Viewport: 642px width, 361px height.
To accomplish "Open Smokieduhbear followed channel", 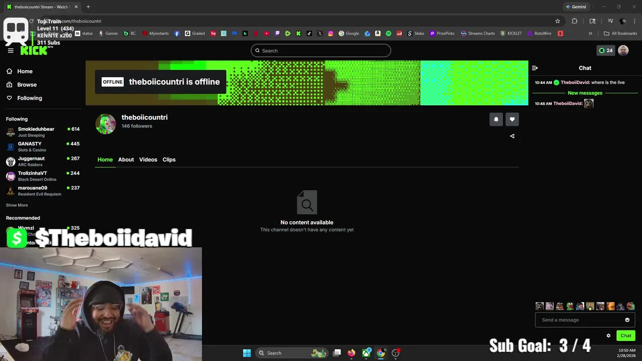I will (x=43, y=132).
